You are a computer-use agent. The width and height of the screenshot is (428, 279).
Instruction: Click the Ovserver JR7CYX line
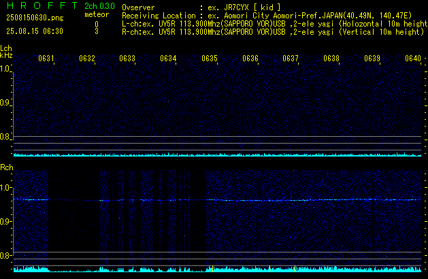[x=201, y=7]
